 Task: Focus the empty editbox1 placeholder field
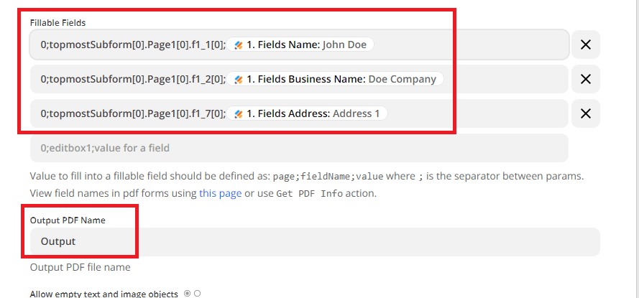coord(299,148)
